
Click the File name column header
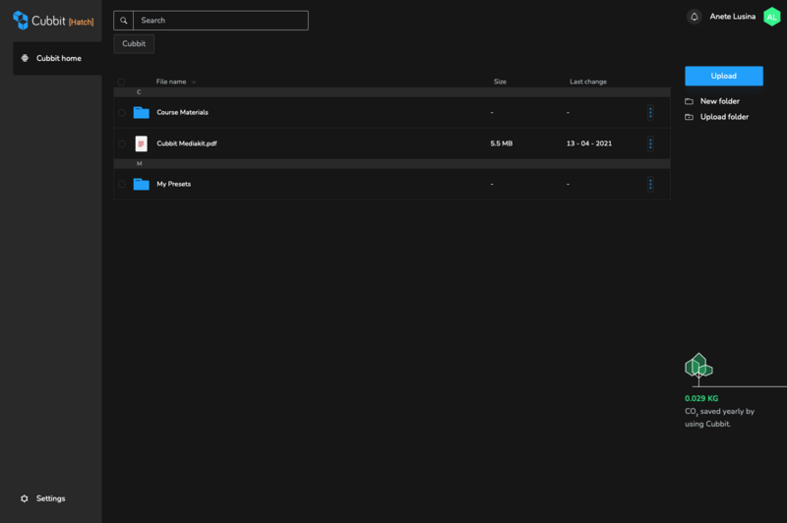[x=171, y=82]
